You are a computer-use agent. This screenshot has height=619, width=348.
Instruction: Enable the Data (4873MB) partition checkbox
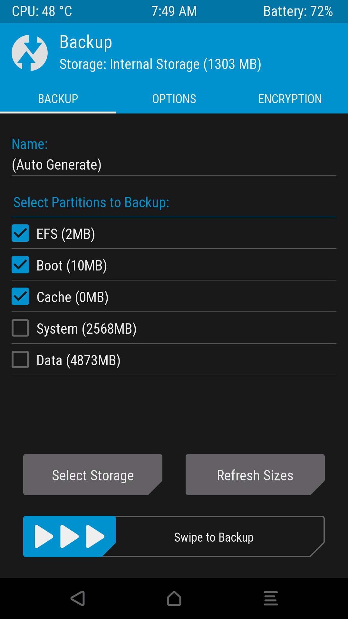20,359
